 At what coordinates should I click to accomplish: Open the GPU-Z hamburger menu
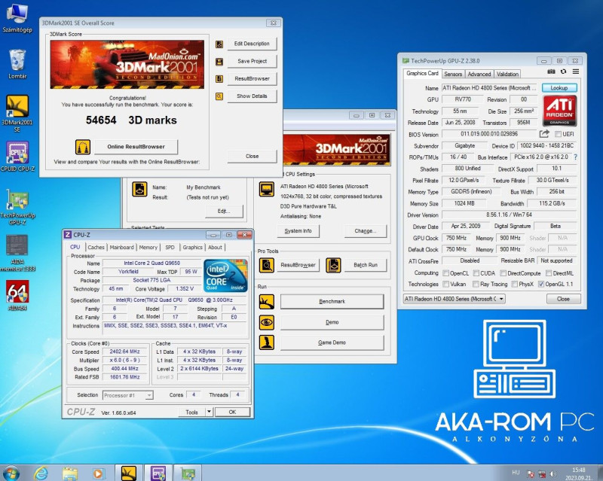pos(576,72)
